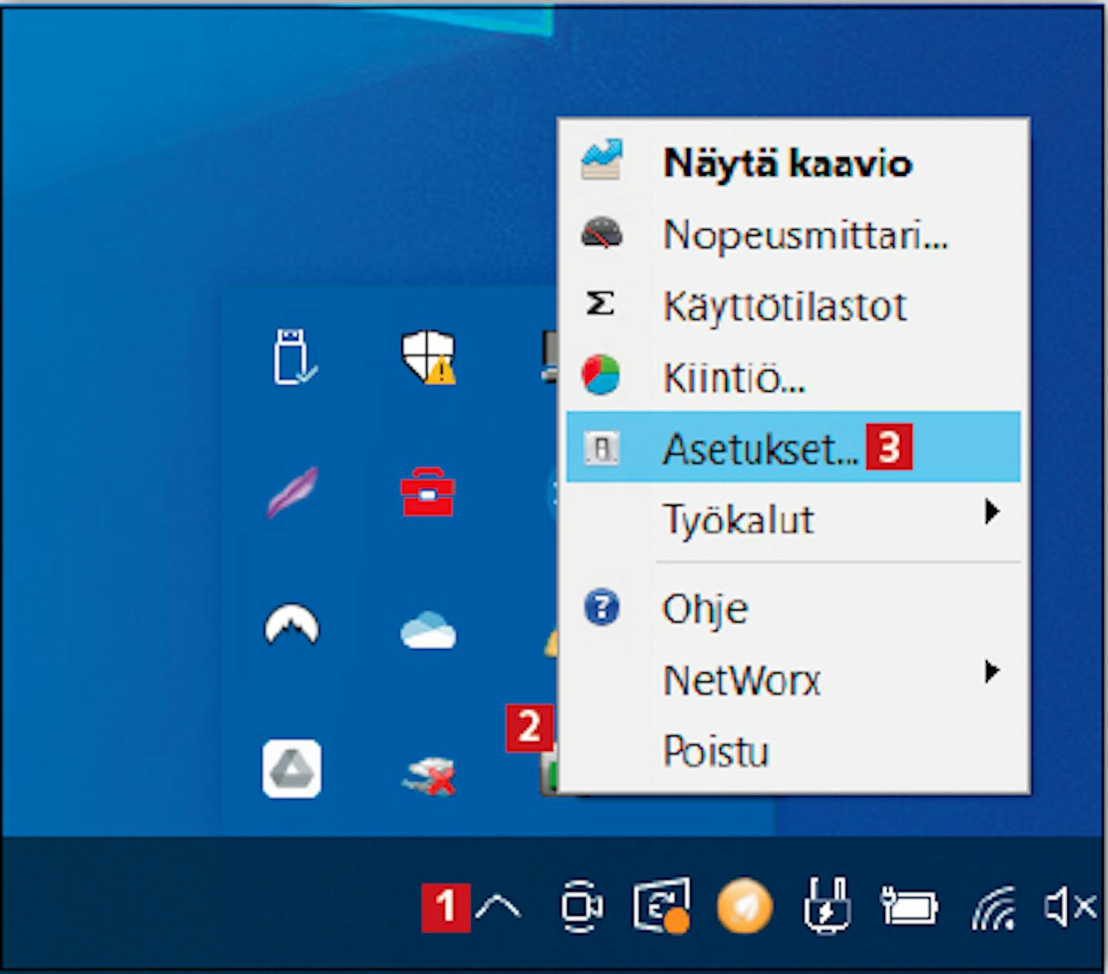1108x974 pixels.
Task: Open Näytä kaavio from the context menu
Action: pos(793,163)
